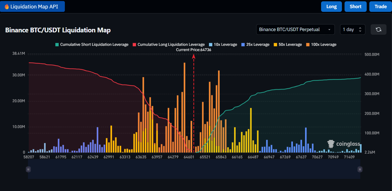Screen dimensions: 392x191
Task: Toggle the 100x Leverage legend series
Action: pos(321,44)
